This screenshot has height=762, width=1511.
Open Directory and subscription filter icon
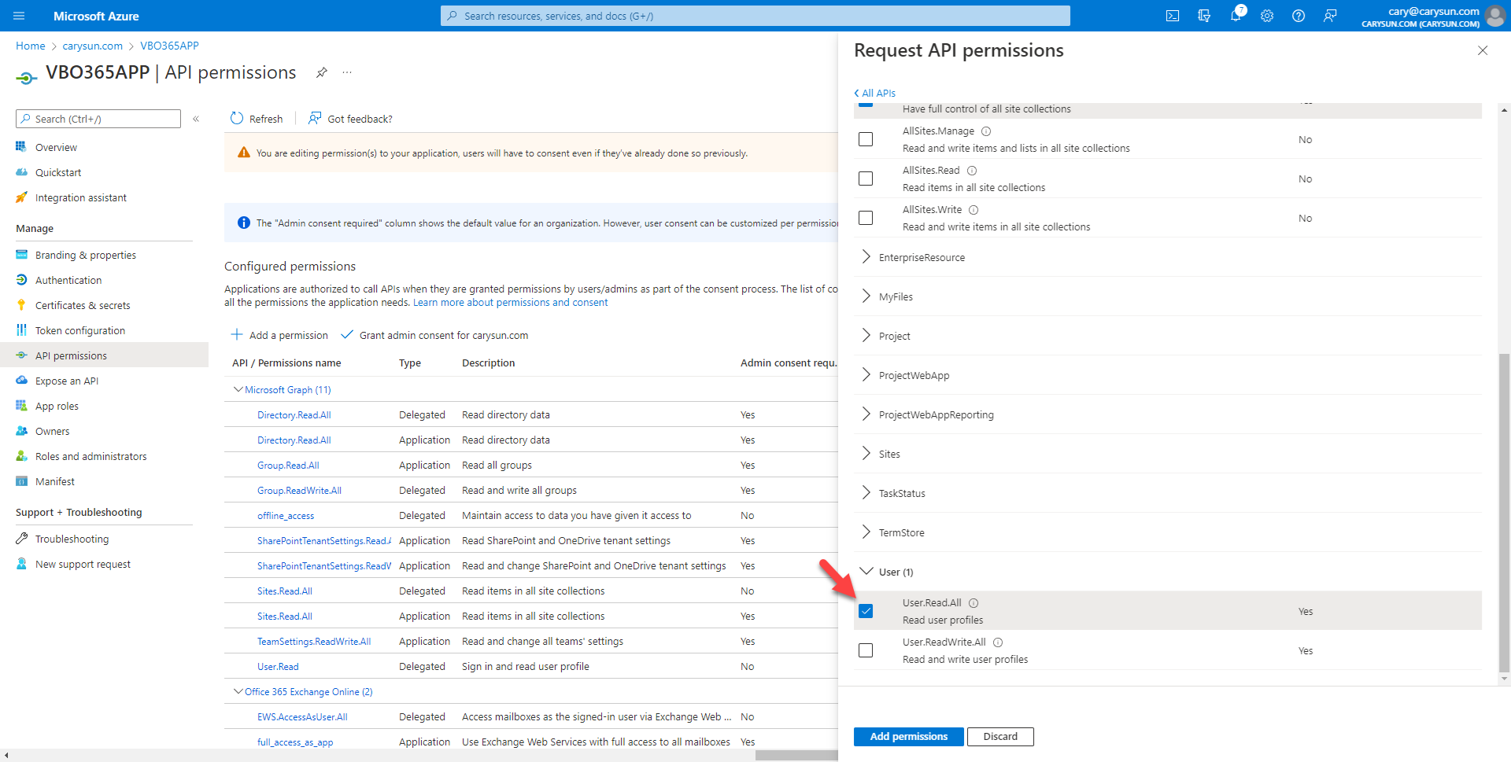(1204, 16)
